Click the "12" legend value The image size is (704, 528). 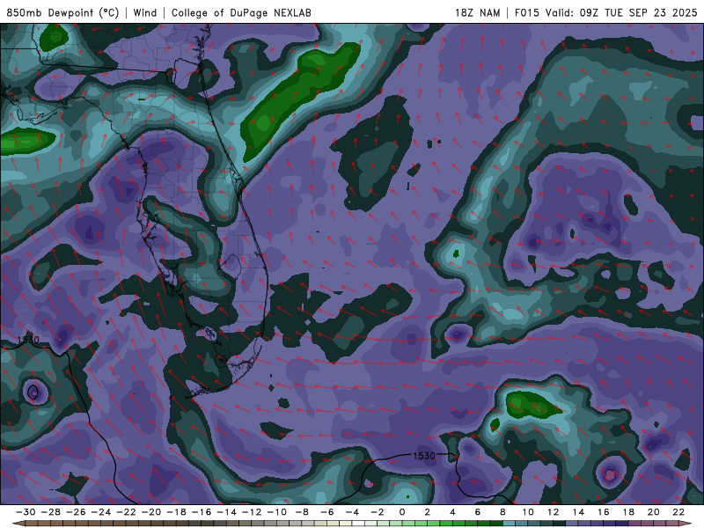point(553,512)
